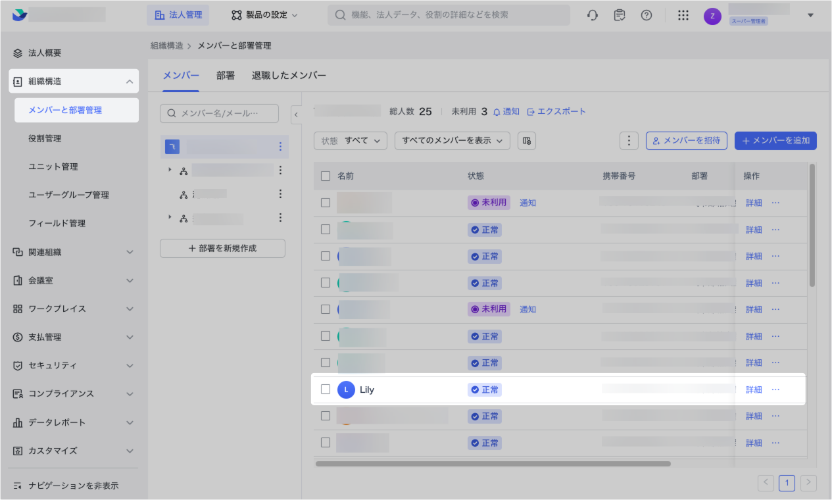This screenshot has height=500, width=832.
Task: Open the 状態 すべて filter dropdown
Action: [351, 140]
